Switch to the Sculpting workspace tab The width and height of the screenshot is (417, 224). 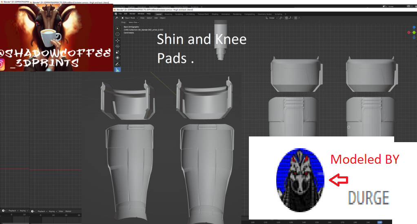(179, 14)
